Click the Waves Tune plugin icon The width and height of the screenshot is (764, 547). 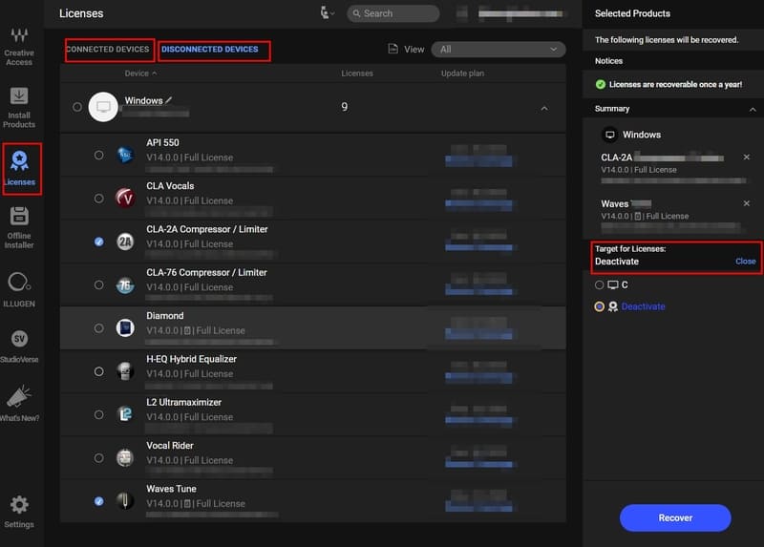[x=125, y=500]
